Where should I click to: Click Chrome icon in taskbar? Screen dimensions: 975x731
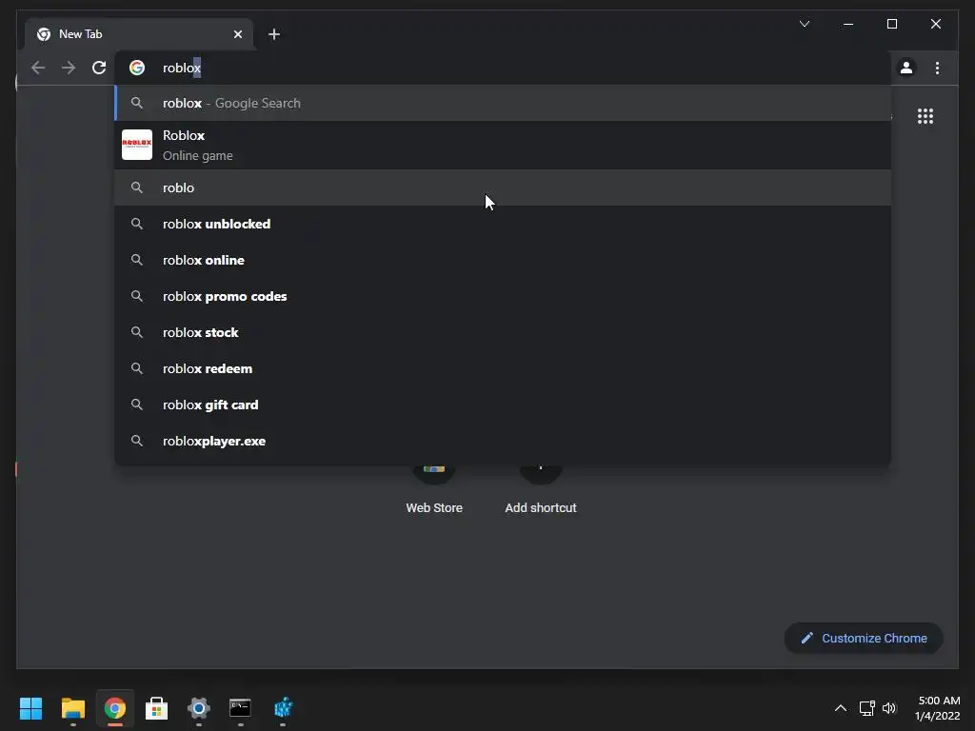click(x=115, y=708)
